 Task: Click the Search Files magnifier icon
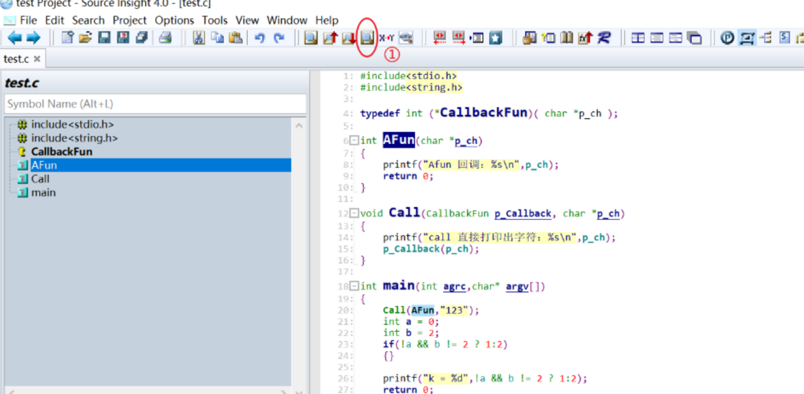pos(367,38)
